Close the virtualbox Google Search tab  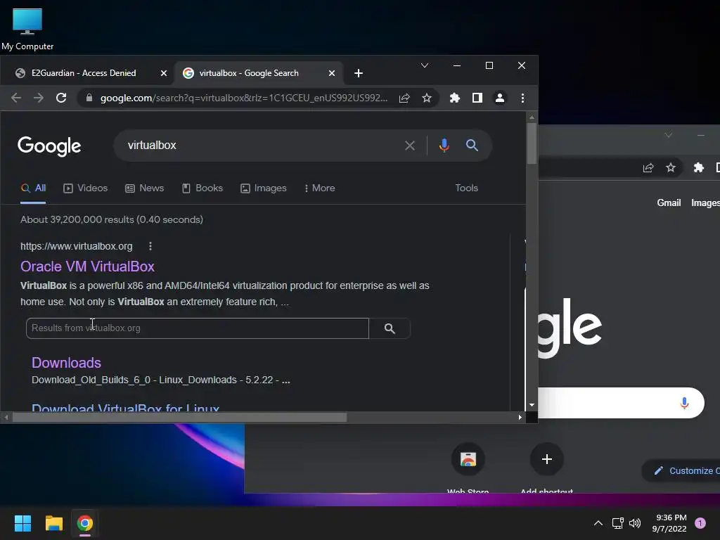click(332, 73)
